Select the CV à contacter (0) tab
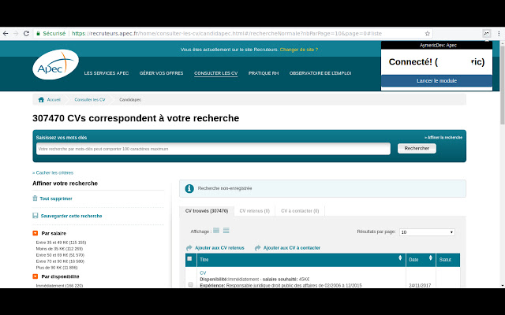 coord(300,211)
